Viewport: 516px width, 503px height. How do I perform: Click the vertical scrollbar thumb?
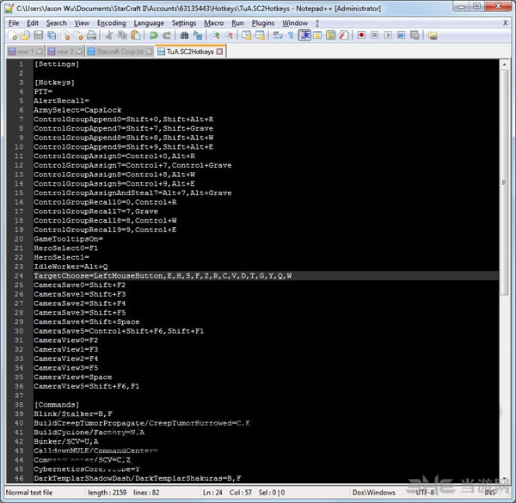tap(504, 182)
